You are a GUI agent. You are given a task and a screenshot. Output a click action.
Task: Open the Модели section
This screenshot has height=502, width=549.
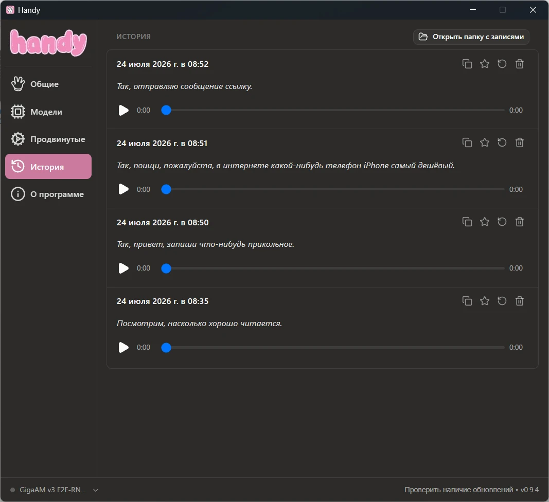[x=48, y=112]
